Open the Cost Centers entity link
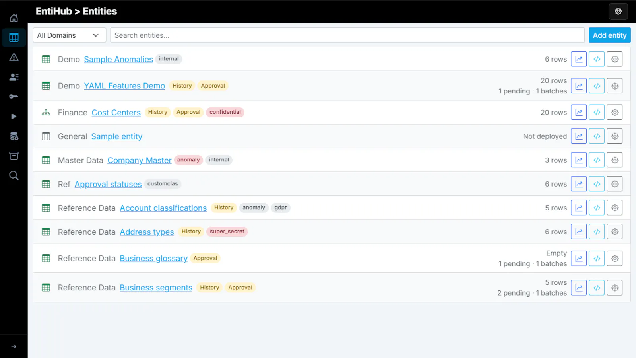The width and height of the screenshot is (636, 358). pyautogui.click(x=116, y=113)
